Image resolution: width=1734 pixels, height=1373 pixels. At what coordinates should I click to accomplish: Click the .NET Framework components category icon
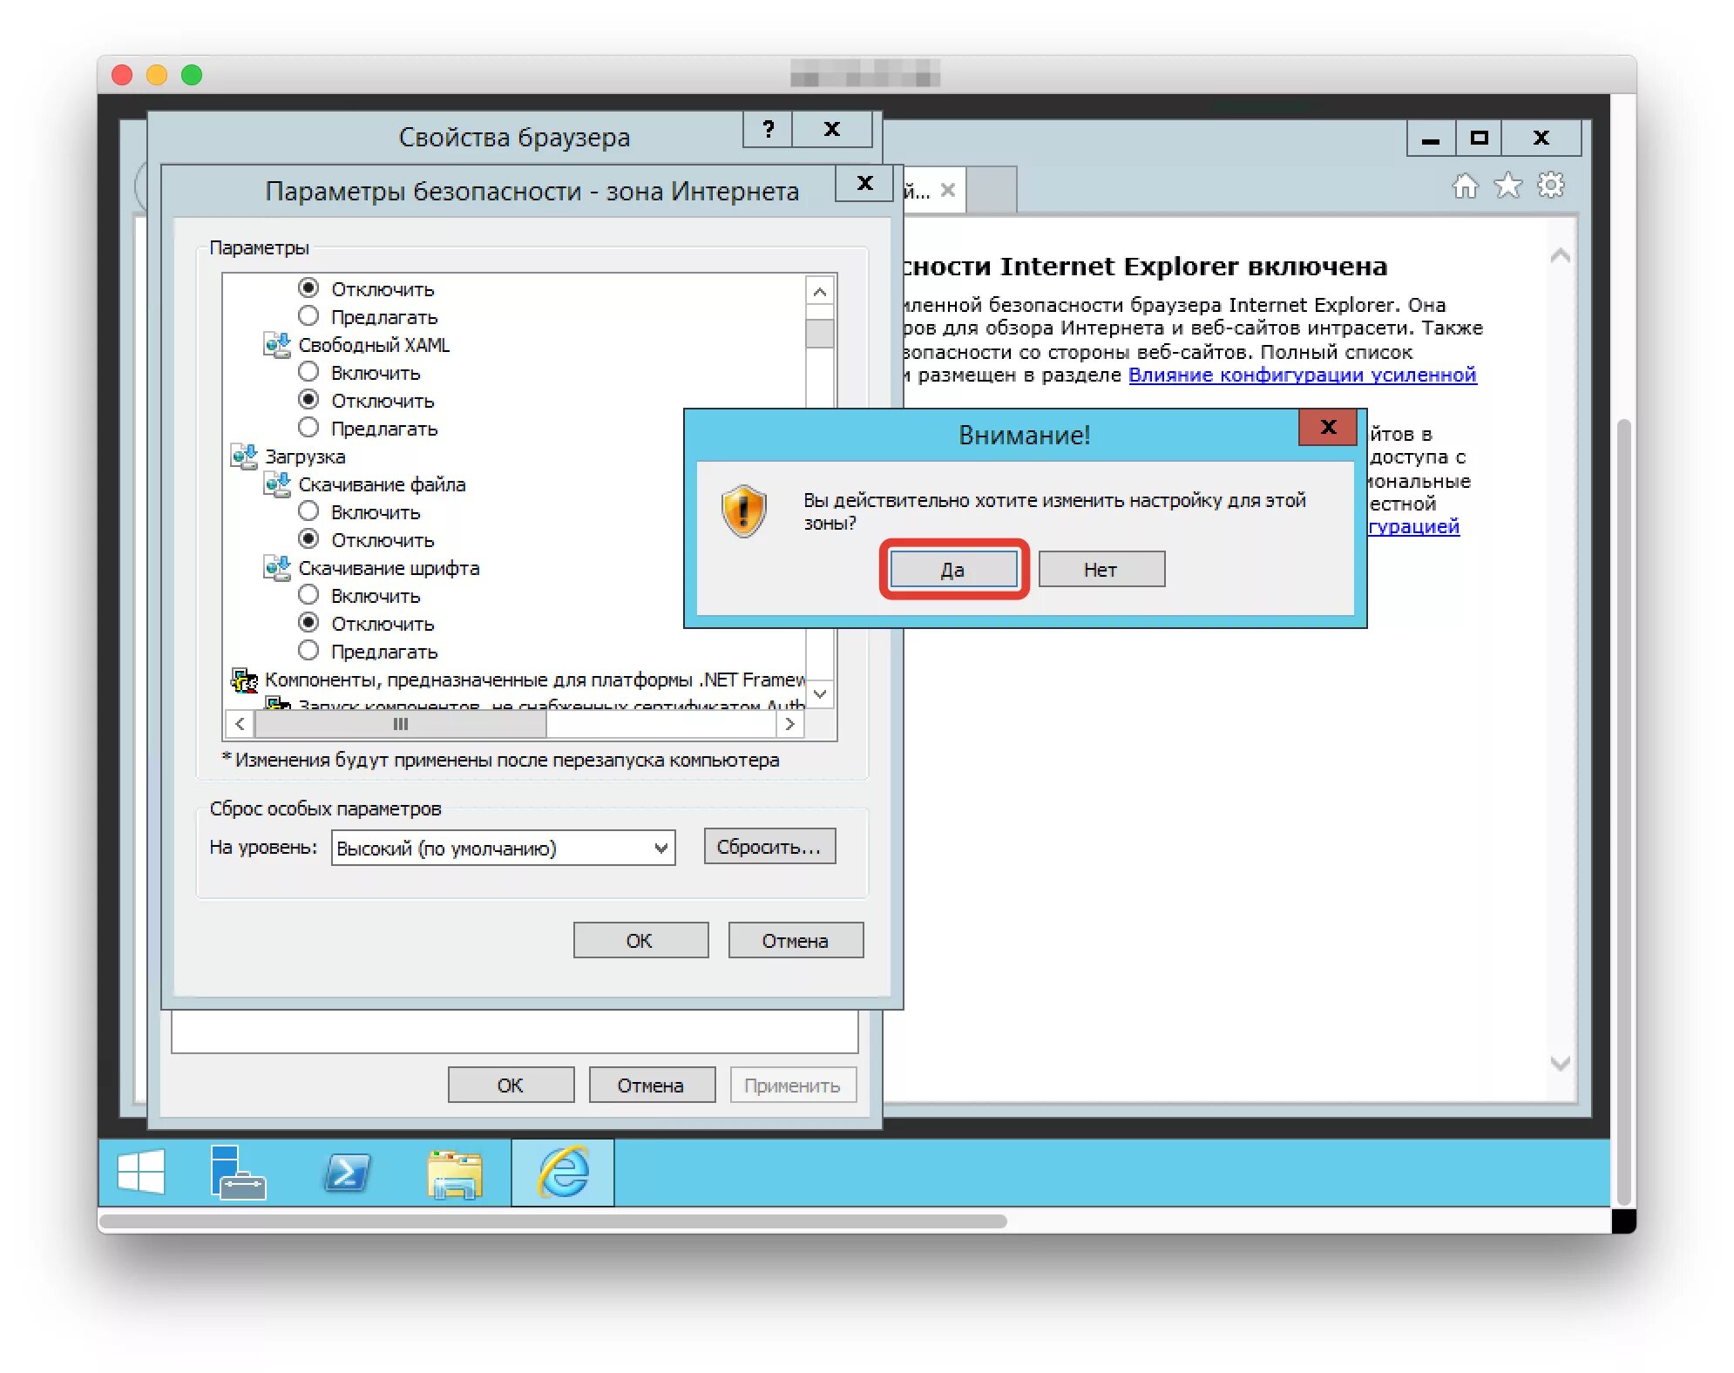(244, 680)
